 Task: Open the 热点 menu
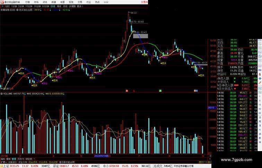point(97,2)
